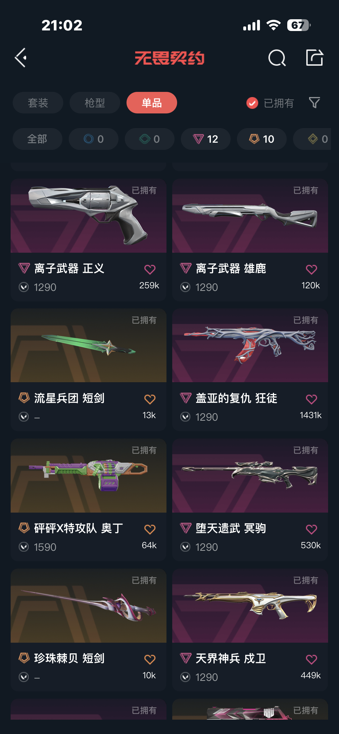This screenshot has height=734, width=339.
Task: Open 离子武器 雄鹿 weapon image
Action: (250, 216)
